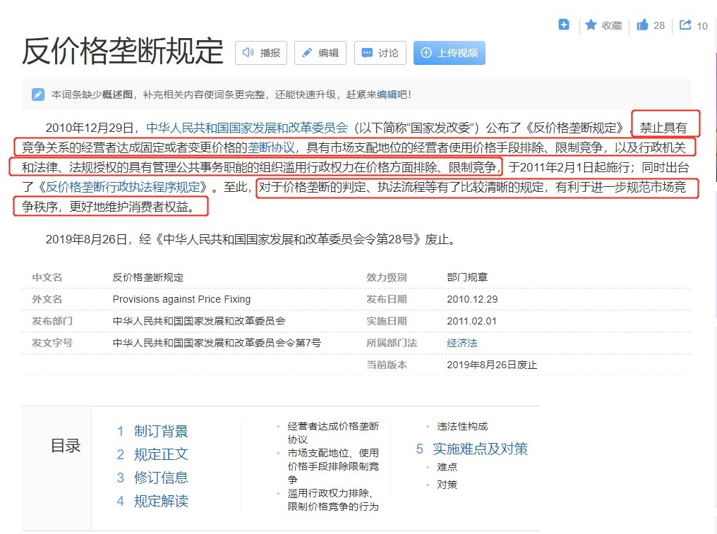
Task: Click the pencil icon in the notice banner
Action: tap(37, 93)
